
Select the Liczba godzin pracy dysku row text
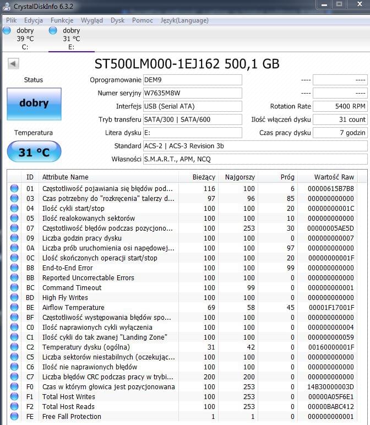click(x=81, y=238)
